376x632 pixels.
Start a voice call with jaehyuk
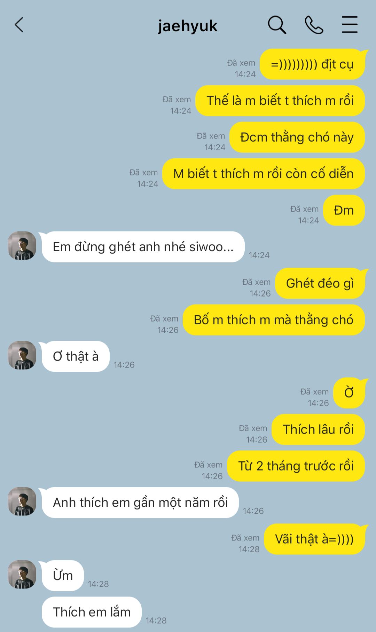(x=314, y=25)
